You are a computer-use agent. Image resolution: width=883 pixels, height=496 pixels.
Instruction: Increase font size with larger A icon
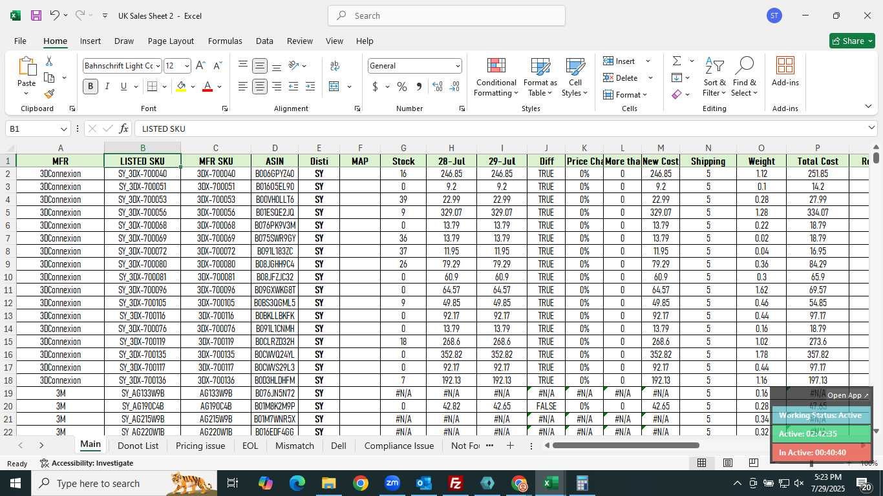click(x=200, y=66)
